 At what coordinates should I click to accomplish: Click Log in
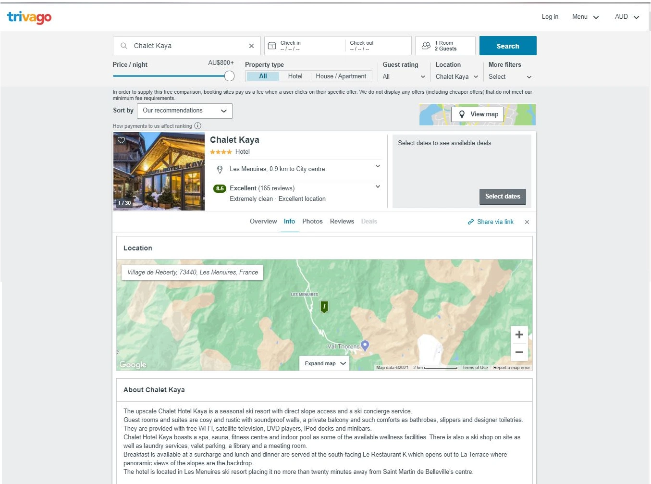click(x=550, y=17)
